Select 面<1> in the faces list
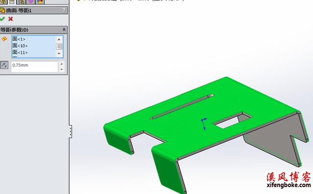 pyautogui.click(x=19, y=39)
